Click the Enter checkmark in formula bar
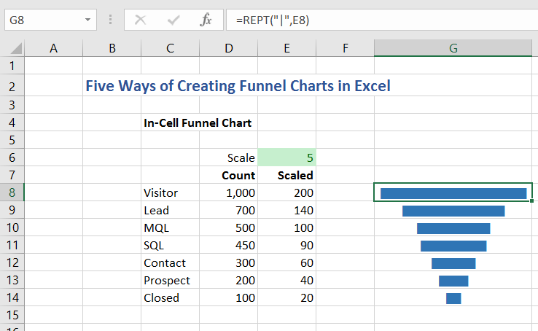The height and width of the screenshot is (331, 538). [x=174, y=20]
